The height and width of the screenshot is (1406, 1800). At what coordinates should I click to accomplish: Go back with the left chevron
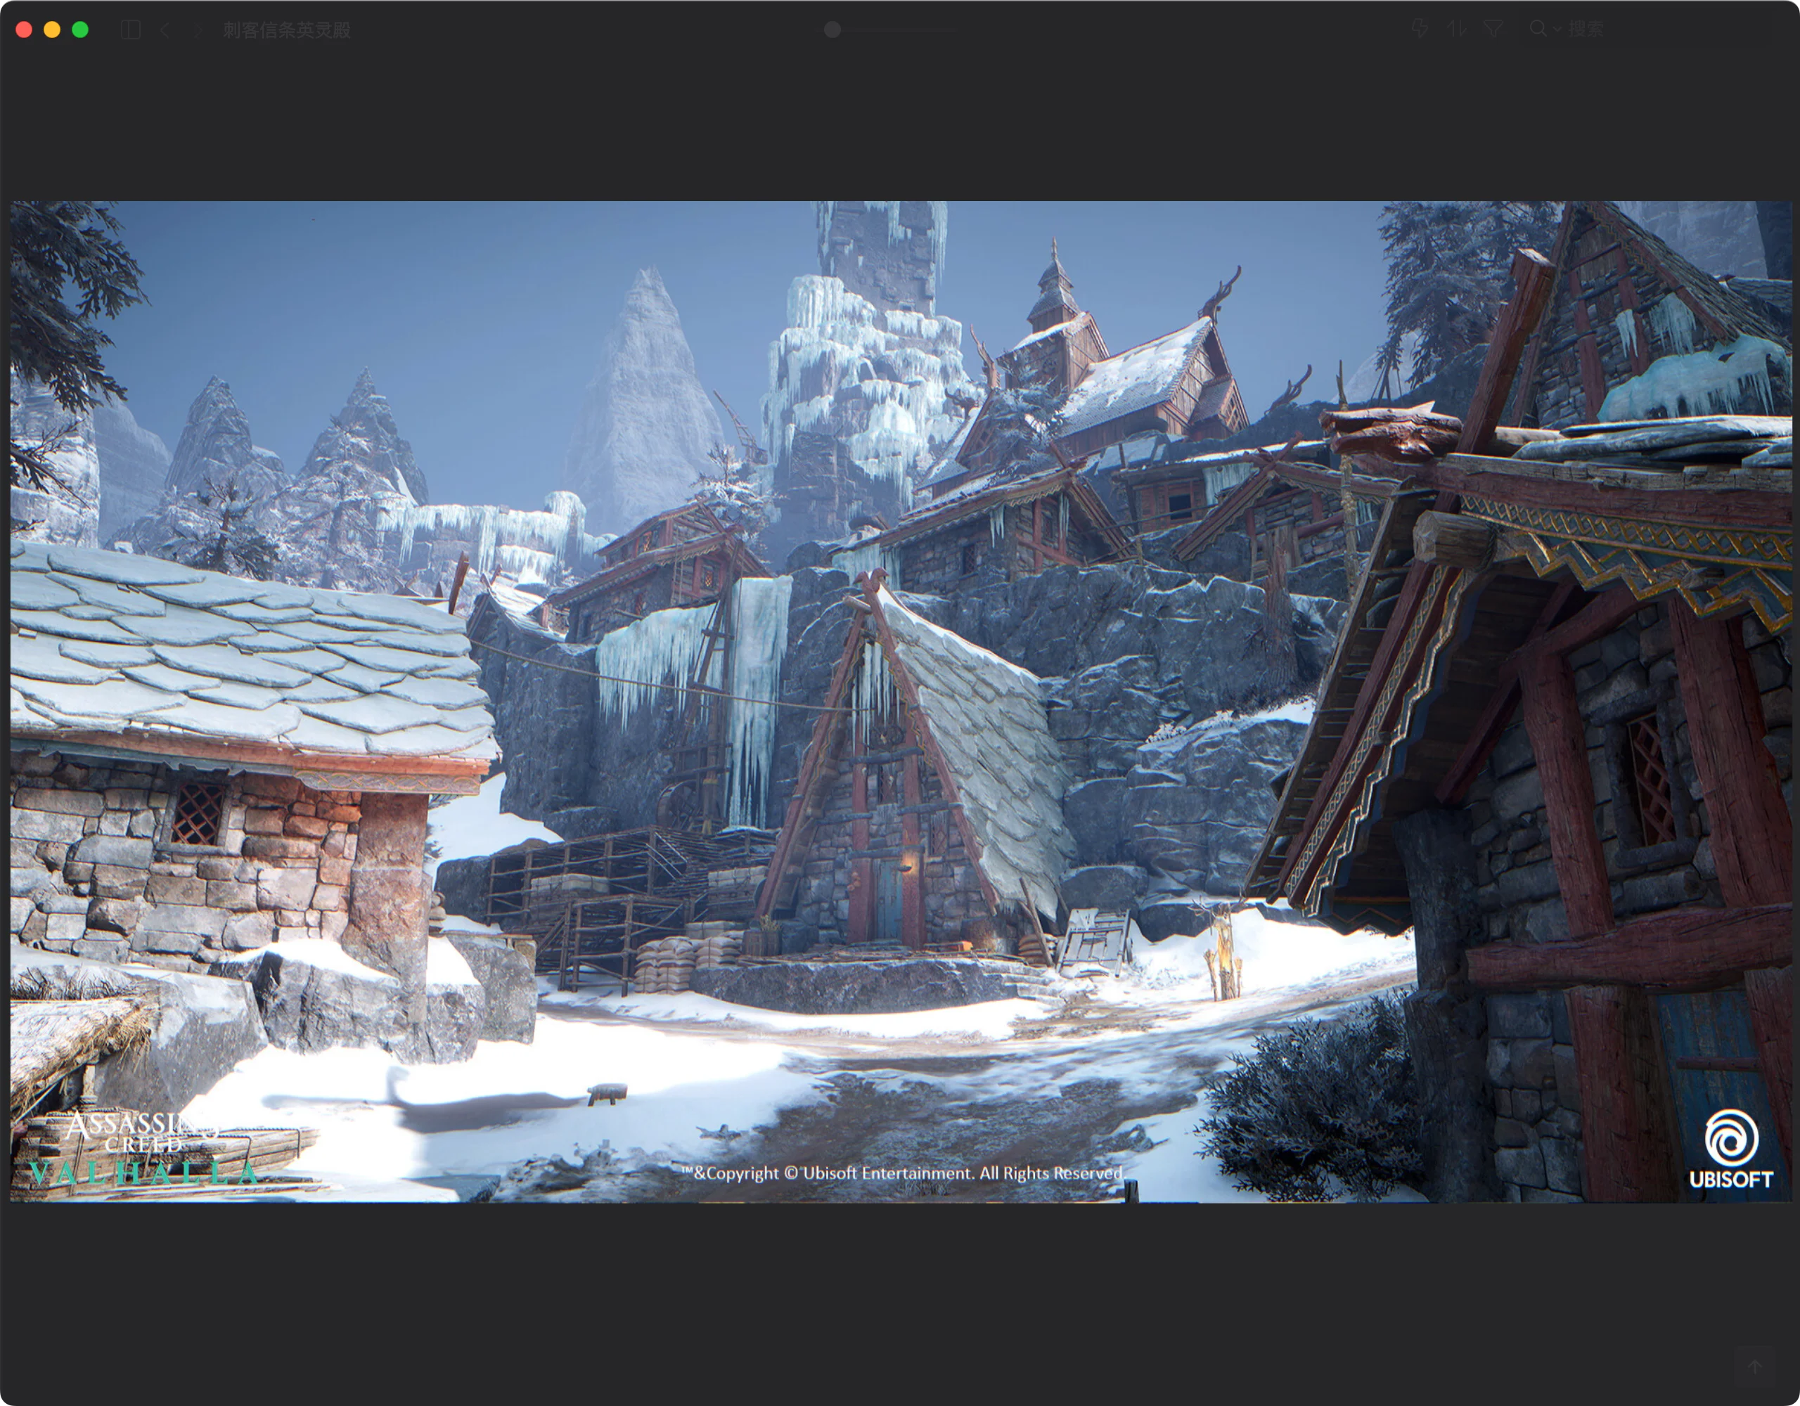click(x=165, y=30)
